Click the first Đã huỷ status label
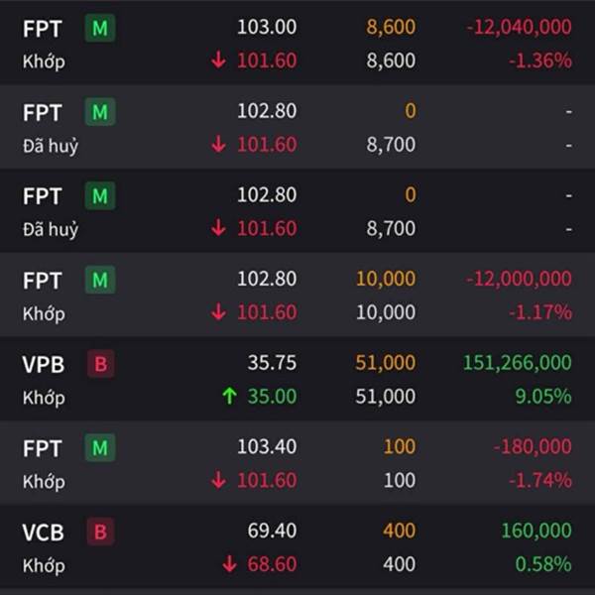595x595 pixels. point(50,145)
